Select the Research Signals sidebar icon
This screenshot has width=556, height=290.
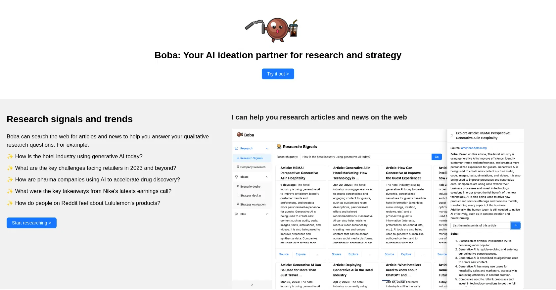tap(238, 158)
